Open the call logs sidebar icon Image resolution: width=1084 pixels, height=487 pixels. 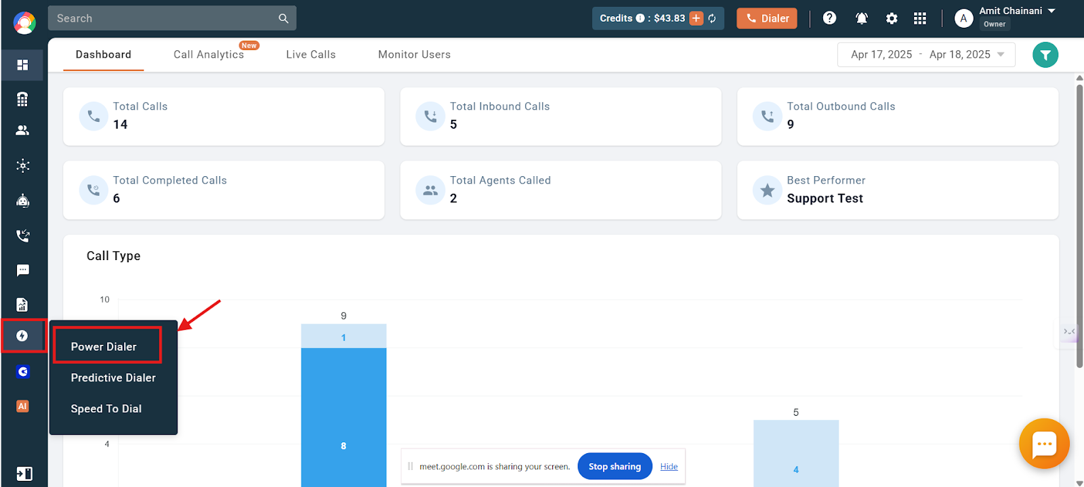[22, 236]
